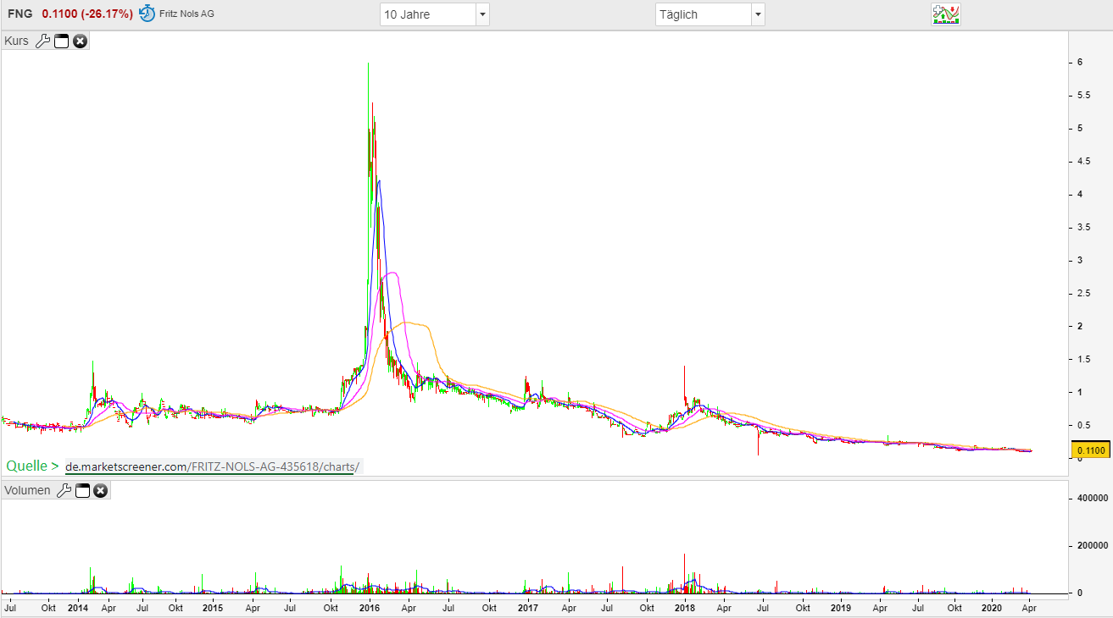Click the Volumen panel window icon
Image resolution: width=1113 pixels, height=618 pixels.
(x=82, y=490)
